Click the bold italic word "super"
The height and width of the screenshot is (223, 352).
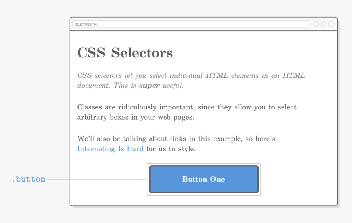[149, 86]
